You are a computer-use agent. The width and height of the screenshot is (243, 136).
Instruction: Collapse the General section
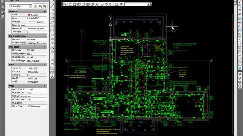pyautogui.click(x=45, y=11)
